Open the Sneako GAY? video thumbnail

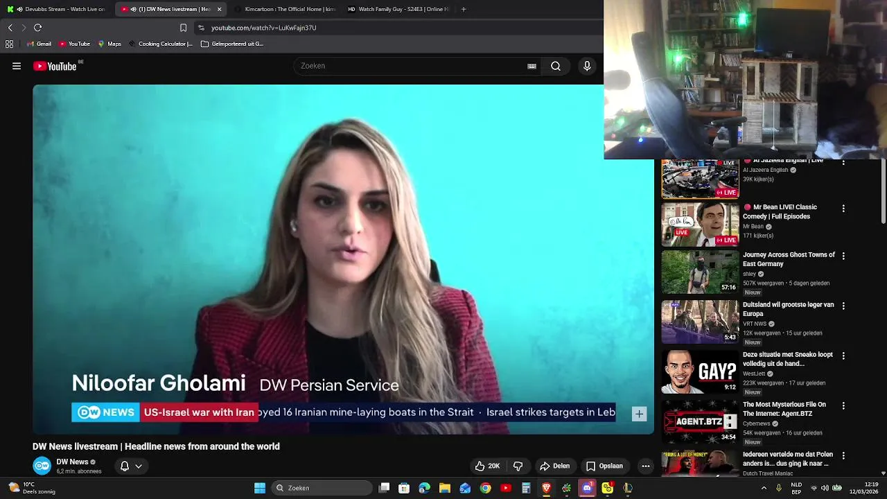tap(700, 371)
